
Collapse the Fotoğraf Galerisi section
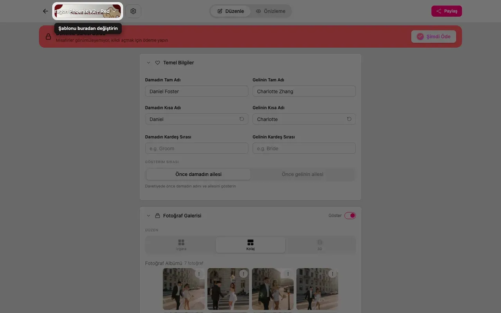tap(148, 216)
